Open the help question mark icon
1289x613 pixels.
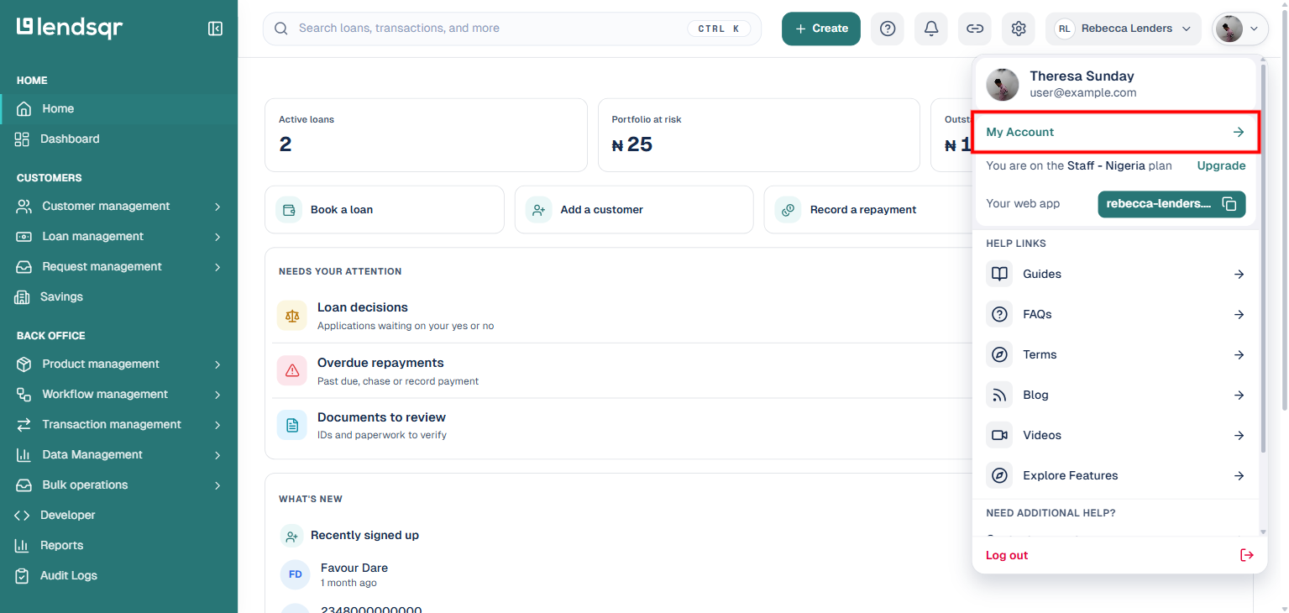coord(888,29)
